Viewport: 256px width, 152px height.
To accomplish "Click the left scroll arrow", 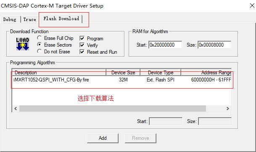I will [16, 109].
